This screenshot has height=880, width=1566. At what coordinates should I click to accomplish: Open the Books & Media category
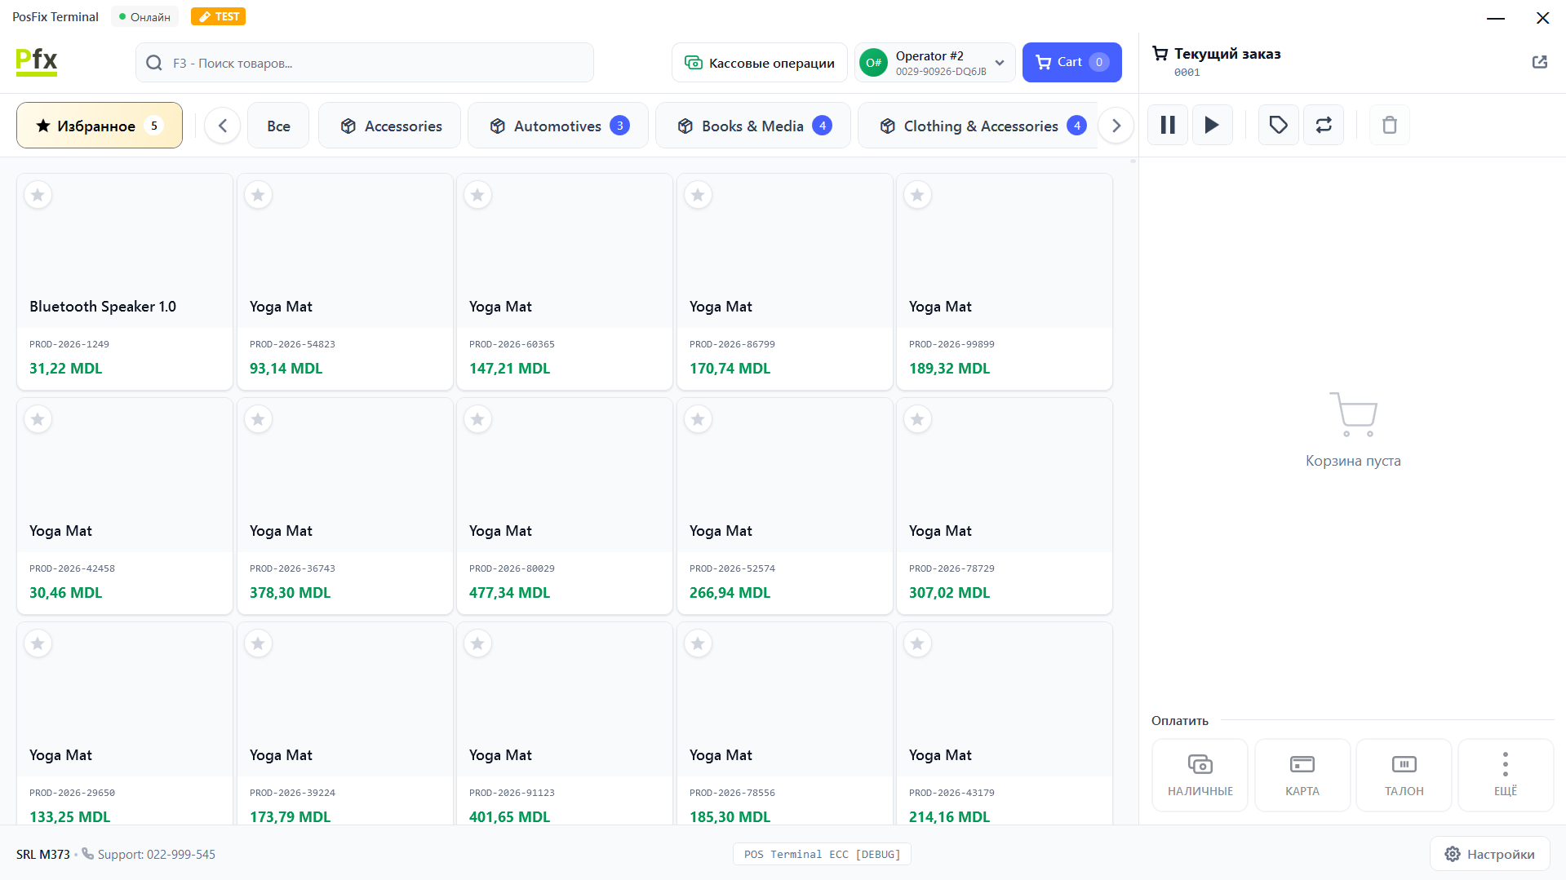(752, 126)
